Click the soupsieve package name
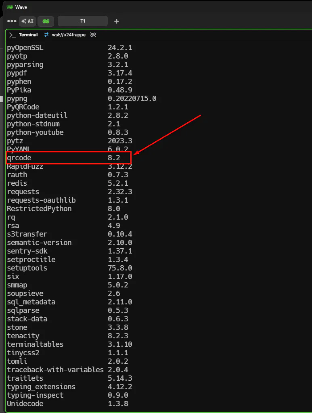312x413 pixels. pos(25,294)
